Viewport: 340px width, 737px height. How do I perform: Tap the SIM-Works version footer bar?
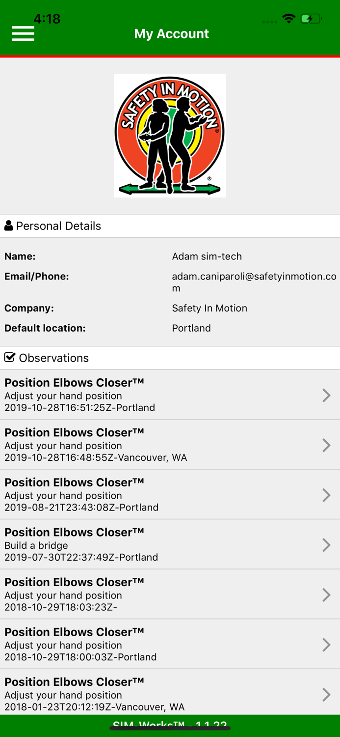[170, 726]
